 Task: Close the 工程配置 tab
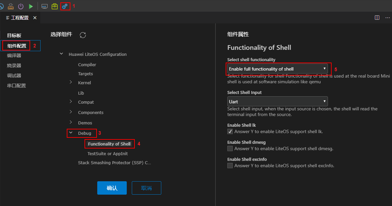[x=35, y=18]
